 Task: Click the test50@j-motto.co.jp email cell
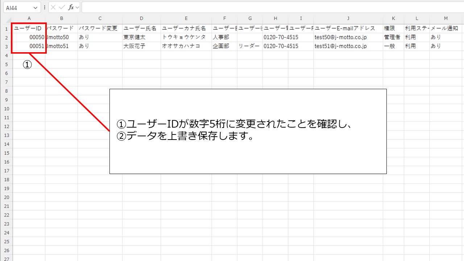click(348, 37)
